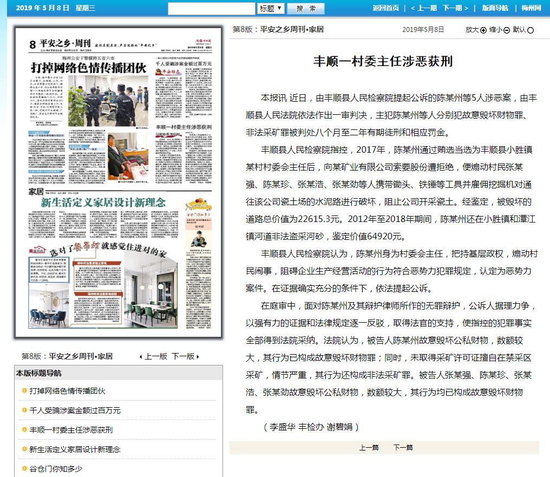Click the date text 2019年5月8日 in article header

coord(423,30)
